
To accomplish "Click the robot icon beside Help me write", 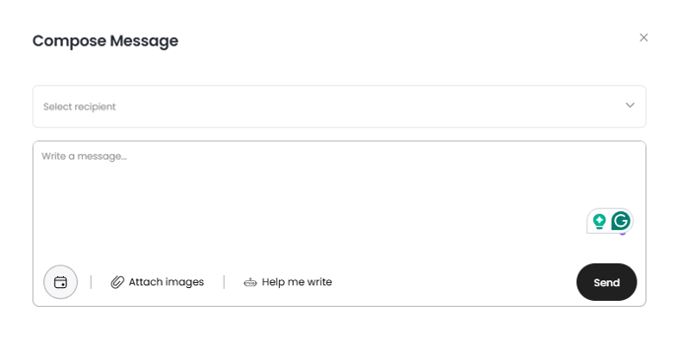I will (250, 282).
